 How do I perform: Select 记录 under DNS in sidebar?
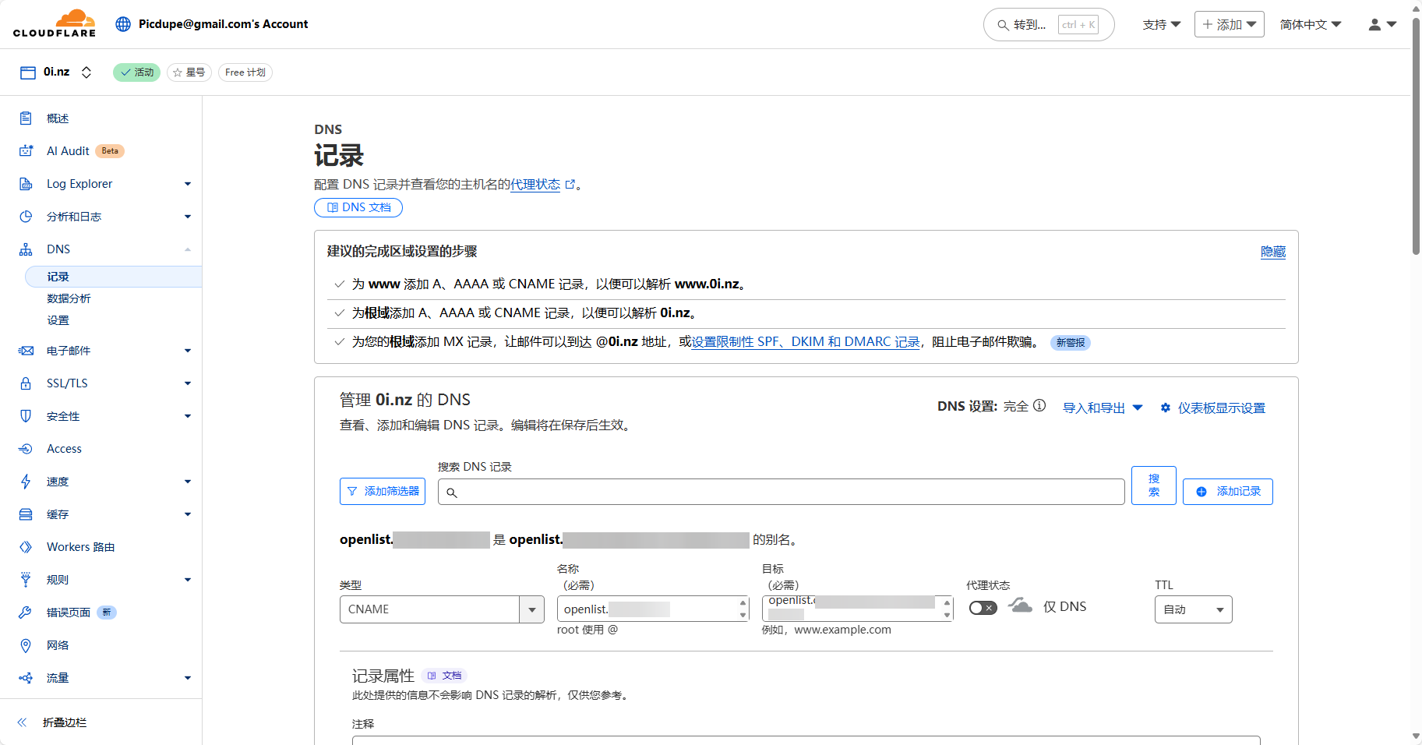tap(113, 277)
